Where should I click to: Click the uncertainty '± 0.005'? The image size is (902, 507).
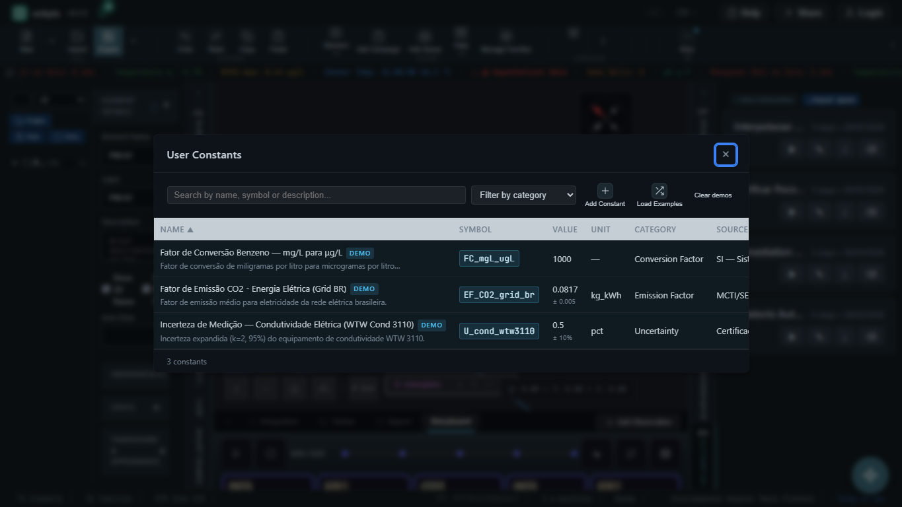click(x=564, y=302)
